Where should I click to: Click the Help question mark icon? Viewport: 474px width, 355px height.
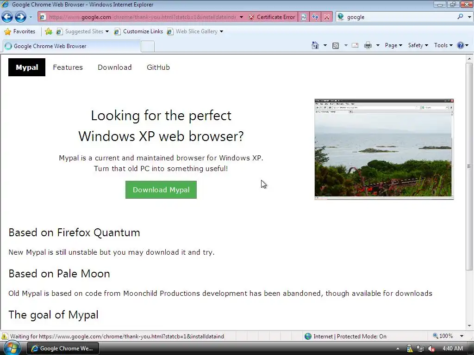pos(461,45)
